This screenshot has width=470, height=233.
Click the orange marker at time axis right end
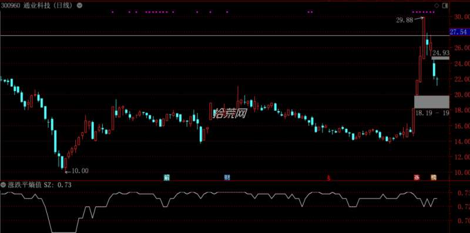[x=434, y=177]
